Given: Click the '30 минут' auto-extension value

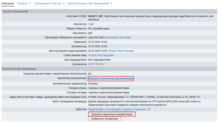Looking at the screenshot, I should pos(93,84).
